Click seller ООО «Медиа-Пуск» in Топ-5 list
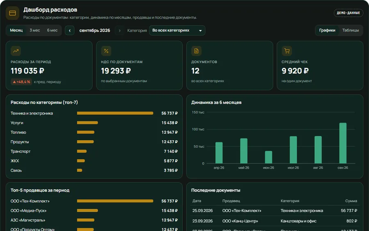This screenshot has height=231, width=369. click(28, 210)
